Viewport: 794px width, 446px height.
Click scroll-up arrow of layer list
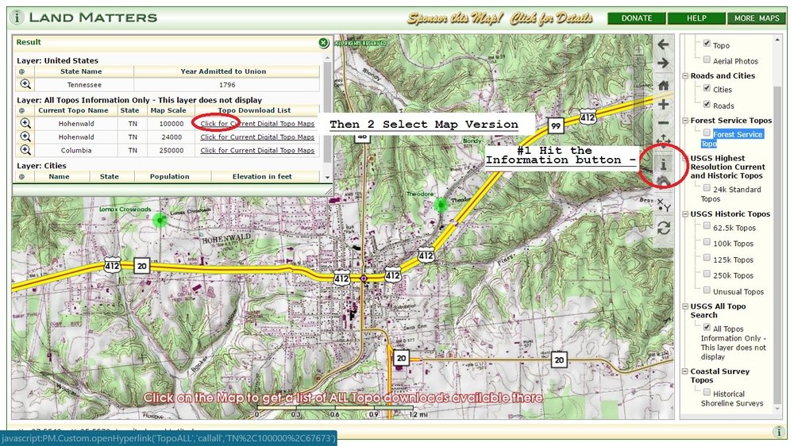coord(777,40)
